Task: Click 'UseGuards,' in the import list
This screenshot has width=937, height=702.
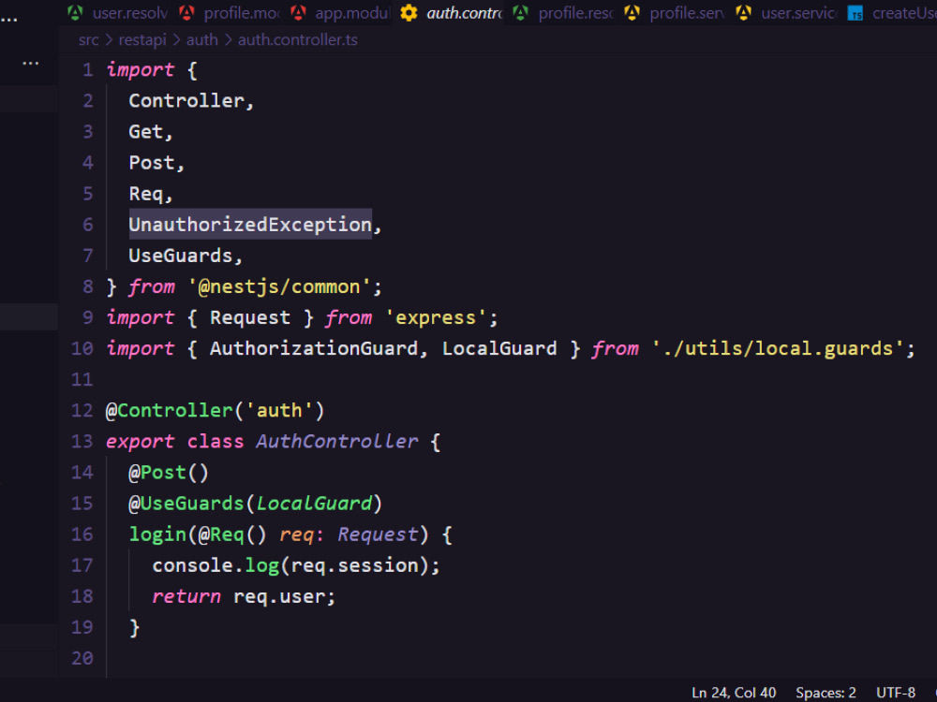Action: [x=186, y=256]
